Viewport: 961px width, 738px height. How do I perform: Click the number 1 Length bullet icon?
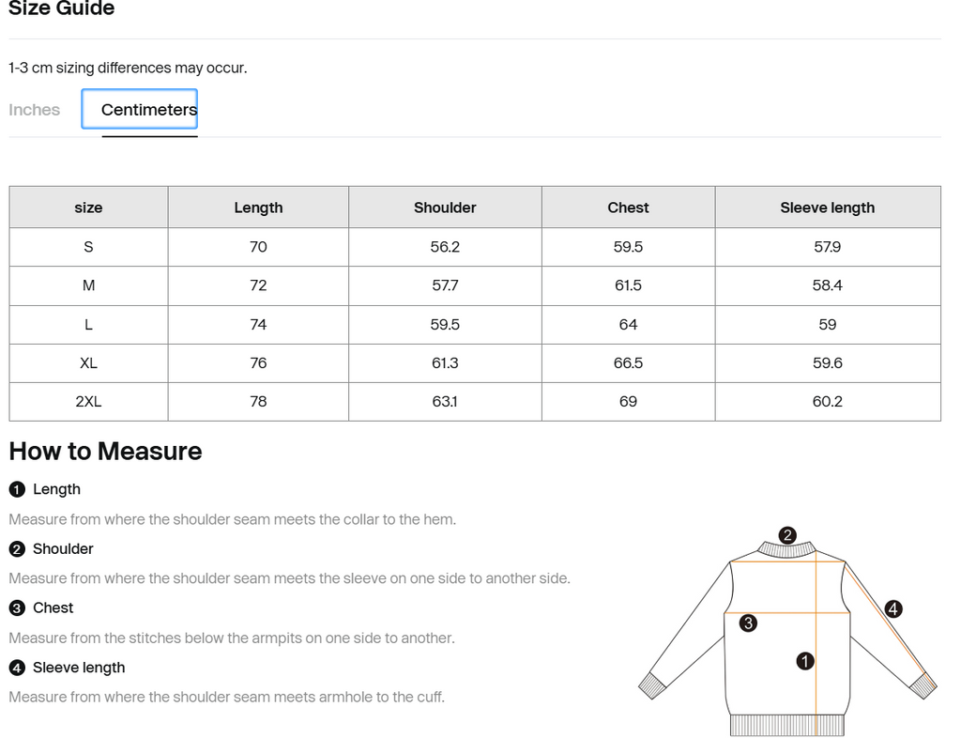tap(17, 489)
